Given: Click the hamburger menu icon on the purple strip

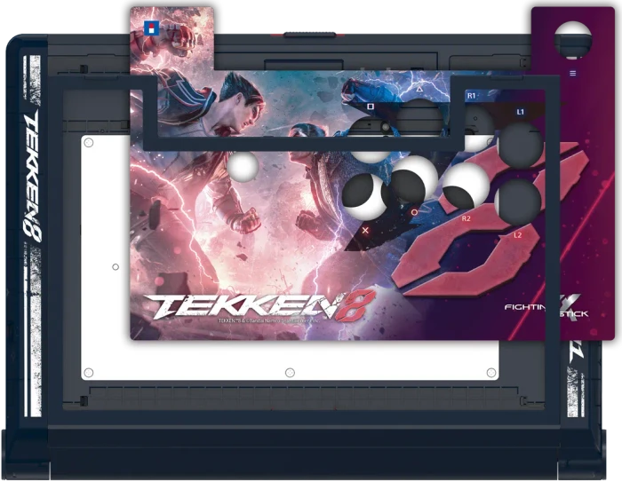Looking at the screenshot, I should pyautogui.click(x=572, y=74).
